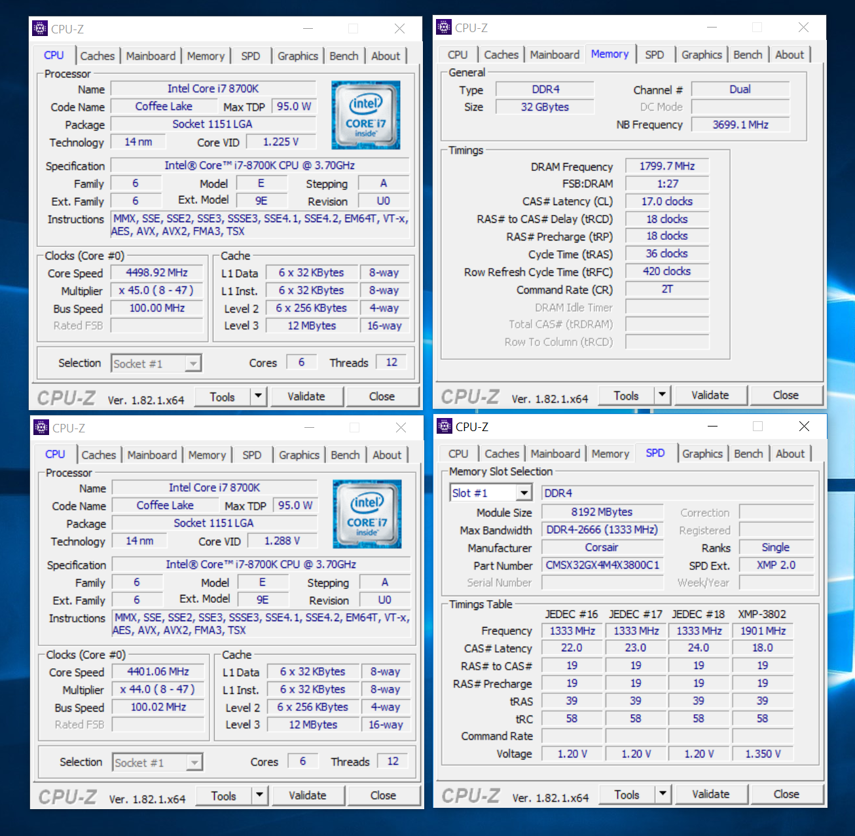Click the NB Frequency value 3699.1 MHz

[x=740, y=124]
